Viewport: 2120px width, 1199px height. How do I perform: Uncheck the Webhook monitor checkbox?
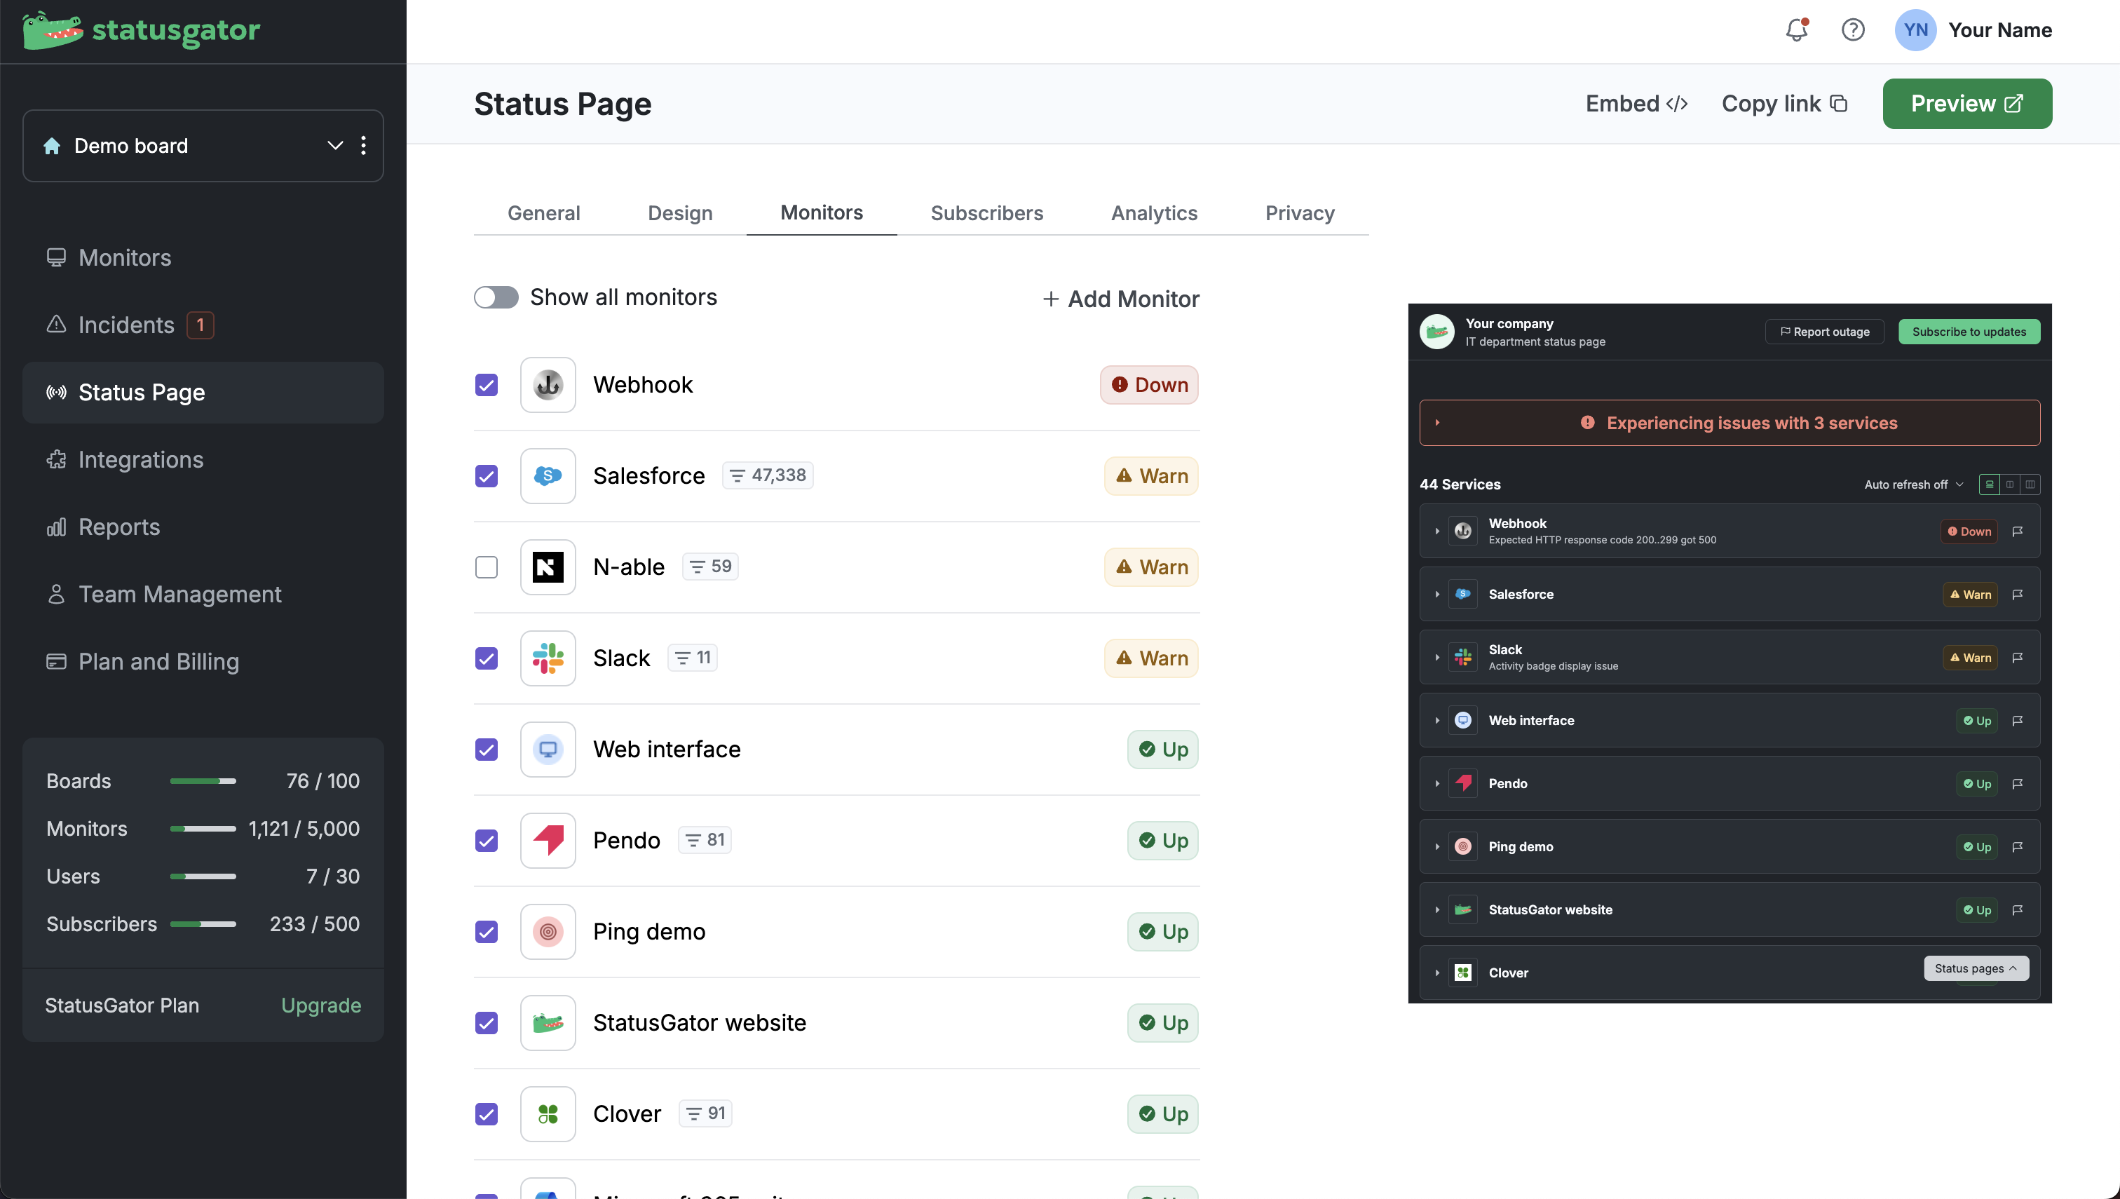(487, 384)
